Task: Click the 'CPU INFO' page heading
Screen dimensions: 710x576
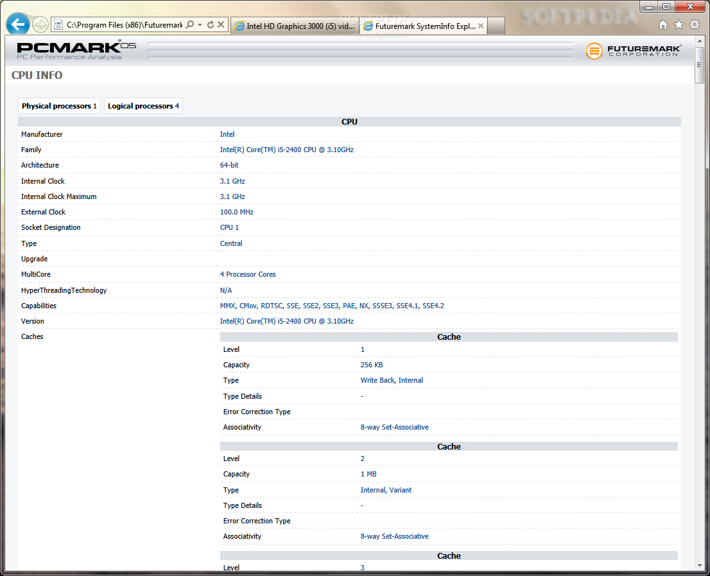Action: [37, 75]
